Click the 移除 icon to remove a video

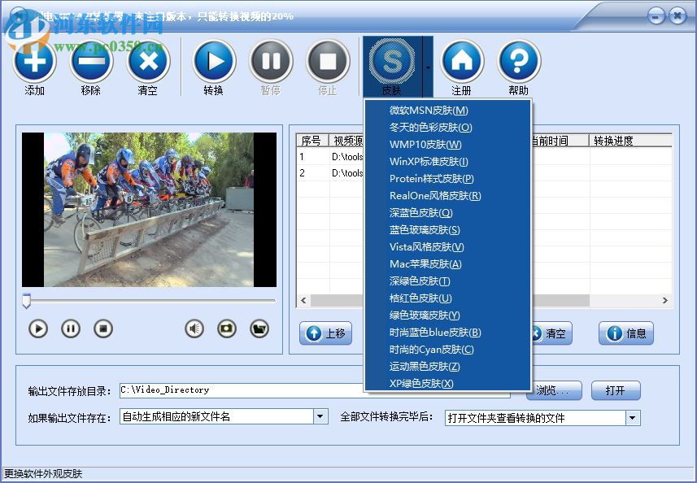(x=90, y=61)
